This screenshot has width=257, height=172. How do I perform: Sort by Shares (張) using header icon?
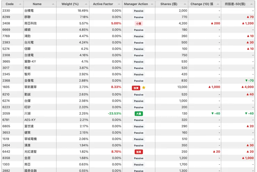pos(184,4)
